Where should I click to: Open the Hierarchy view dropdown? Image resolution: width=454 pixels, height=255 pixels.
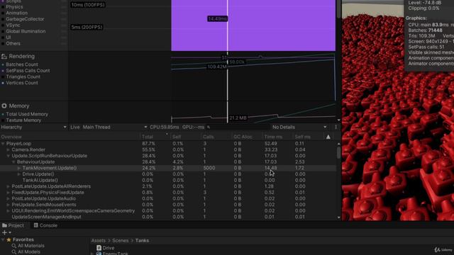[x=33, y=127]
